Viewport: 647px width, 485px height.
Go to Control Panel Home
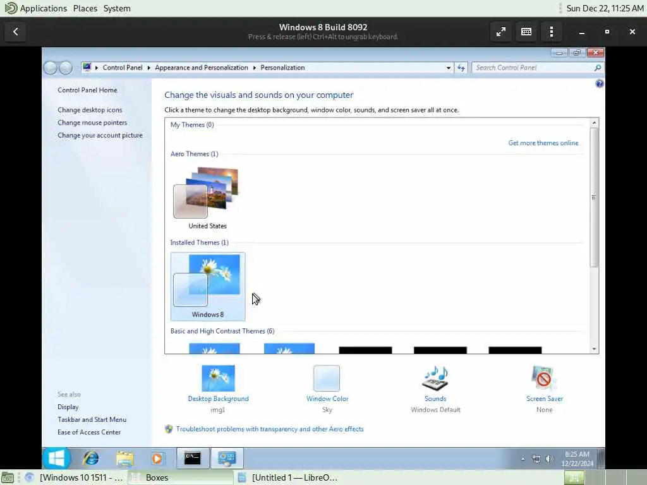click(87, 90)
